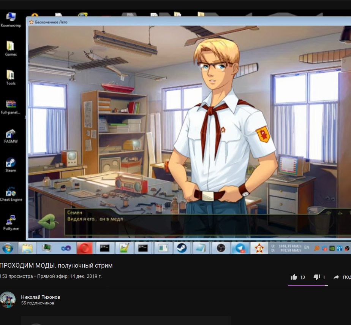Viewport: 351px width, 325px height.
Task: Click the monitor icon in the taskbar
Action: [x=46, y=248]
